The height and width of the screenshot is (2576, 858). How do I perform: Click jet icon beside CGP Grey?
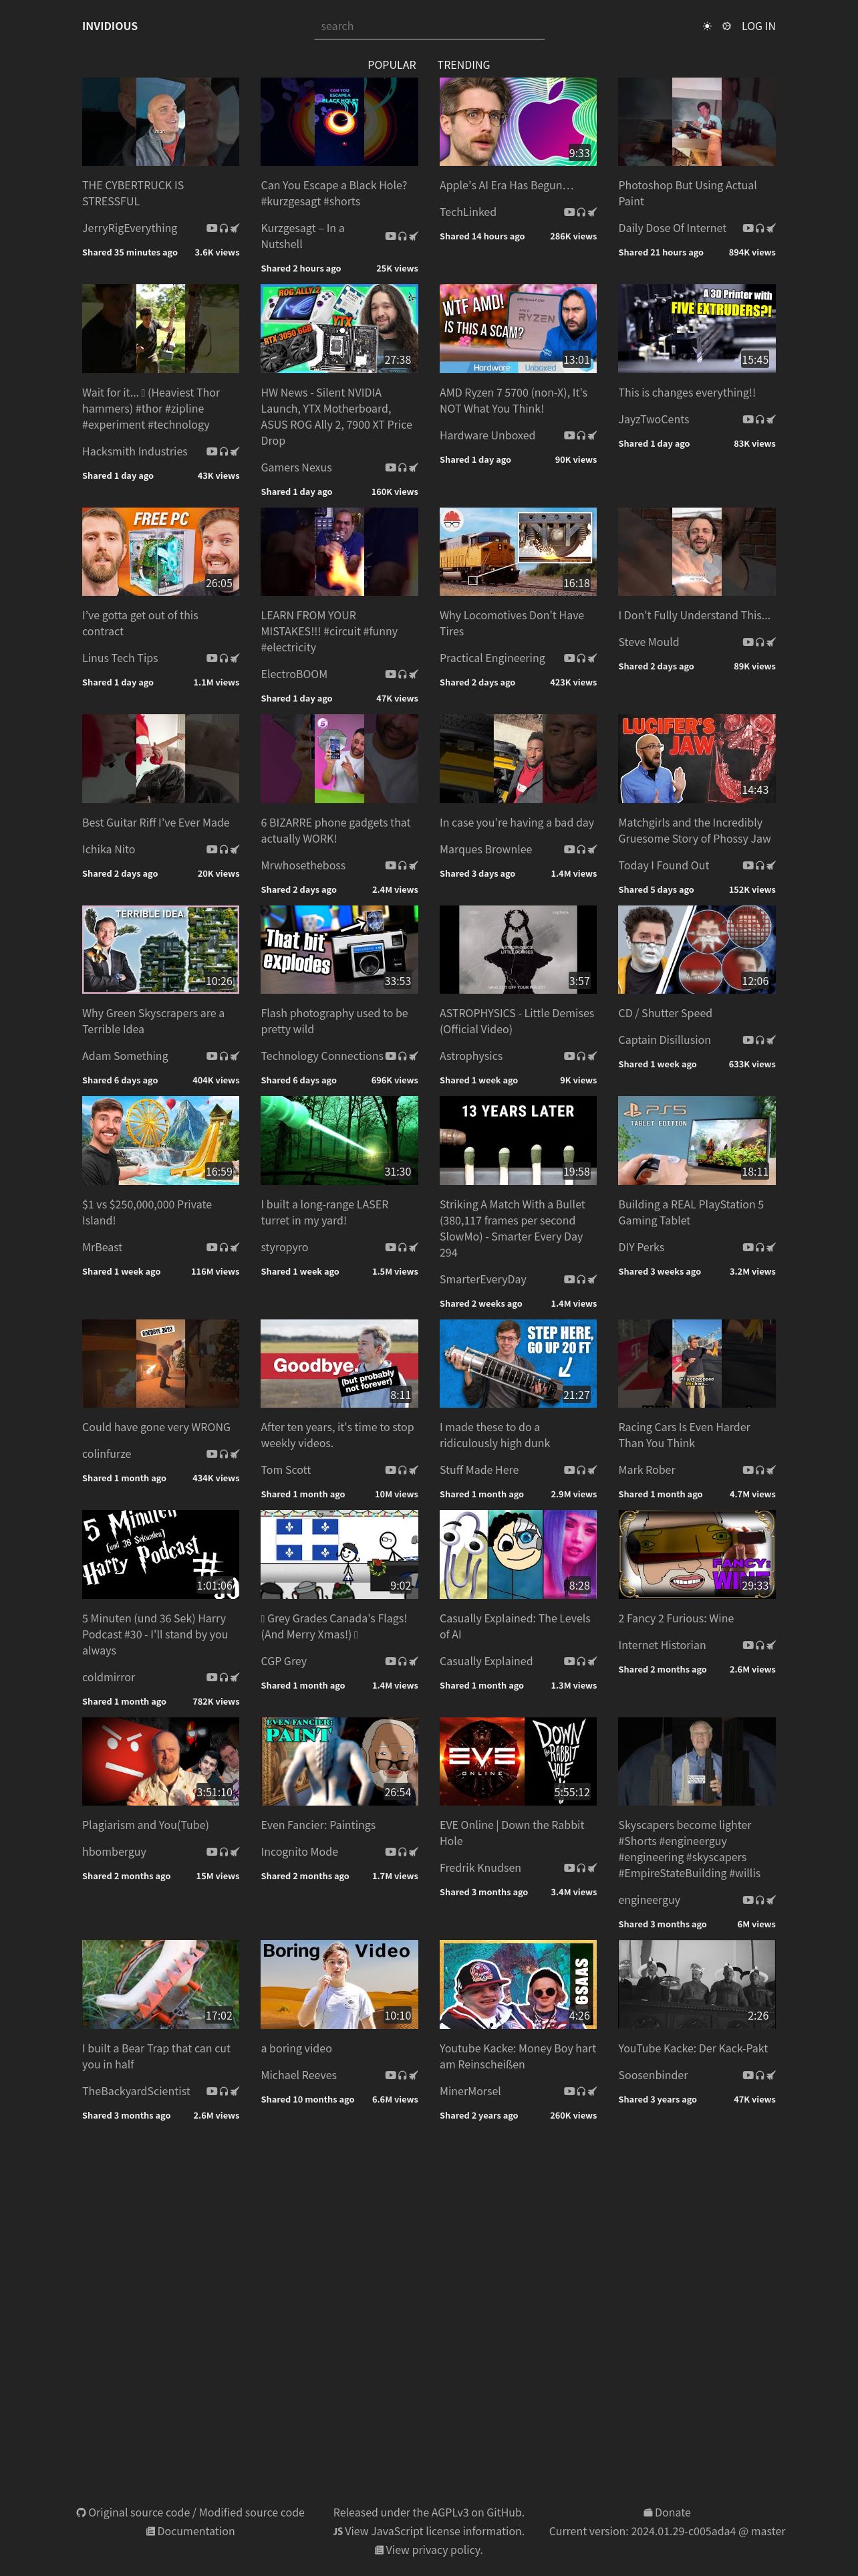[x=414, y=1661]
